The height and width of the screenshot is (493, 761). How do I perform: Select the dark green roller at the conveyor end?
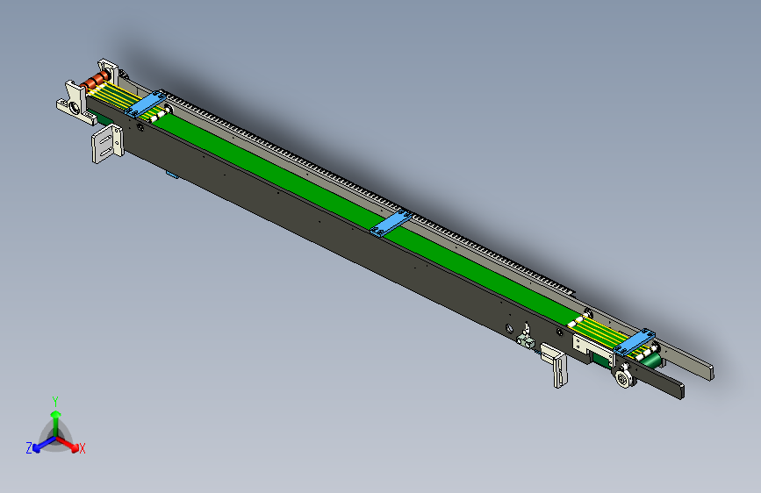pyautogui.click(x=650, y=361)
